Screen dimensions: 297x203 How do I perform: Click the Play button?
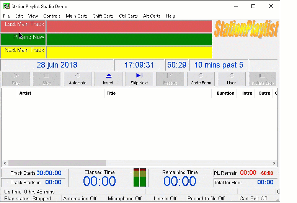click(x=16, y=79)
